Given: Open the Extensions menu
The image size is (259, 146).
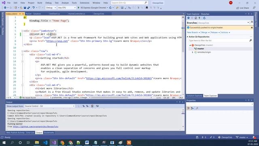Looking at the screenshot, I should pos(85,3).
